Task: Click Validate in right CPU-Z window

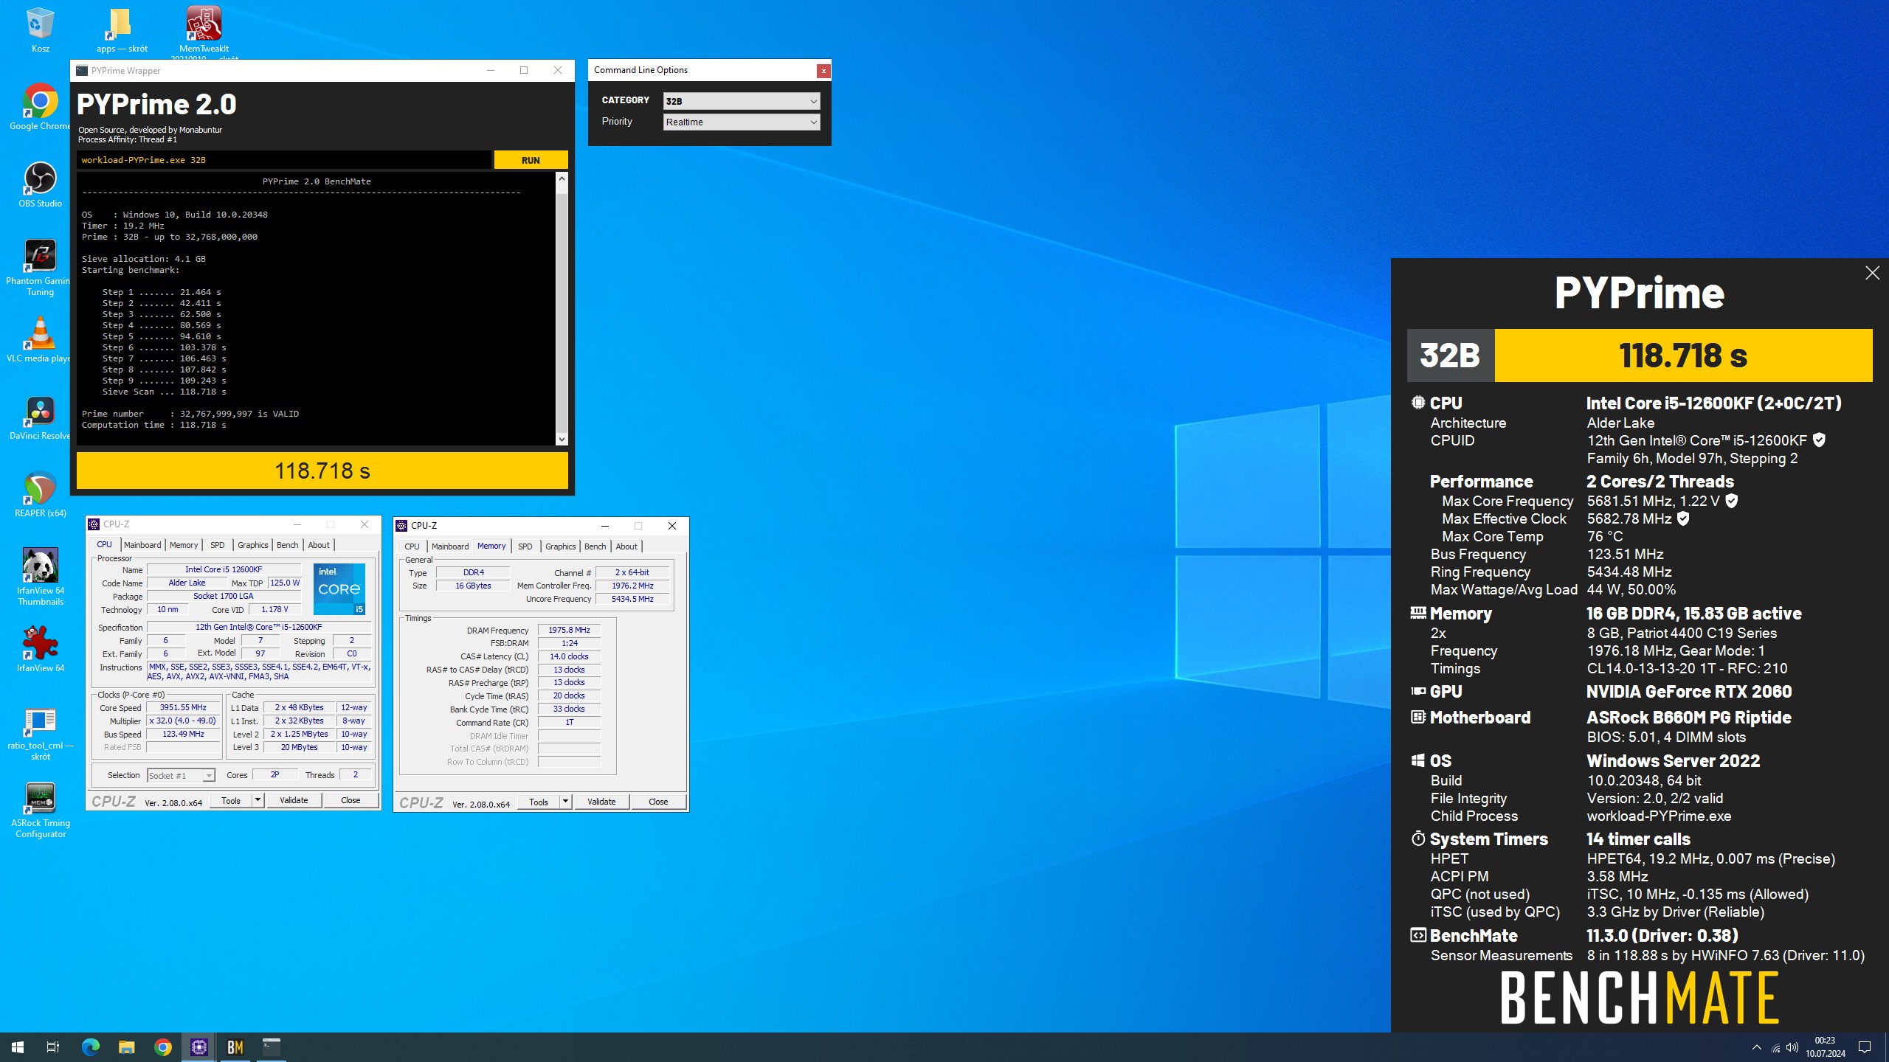Action: [x=601, y=802]
